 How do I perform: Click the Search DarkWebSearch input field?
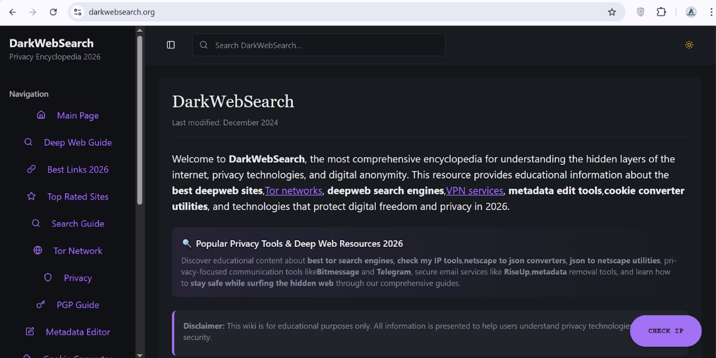pos(324,45)
